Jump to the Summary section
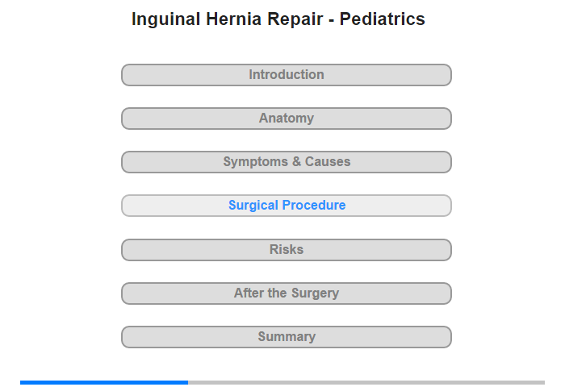 [286, 337]
